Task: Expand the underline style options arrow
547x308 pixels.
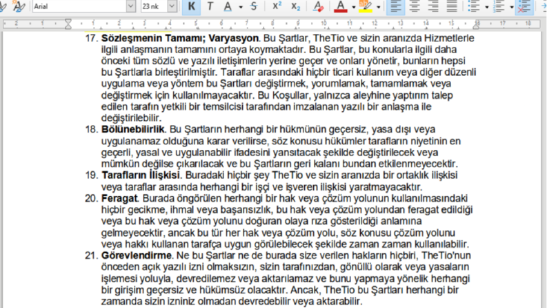Action: (x=241, y=7)
